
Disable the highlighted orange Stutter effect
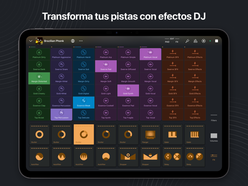tap(84, 134)
